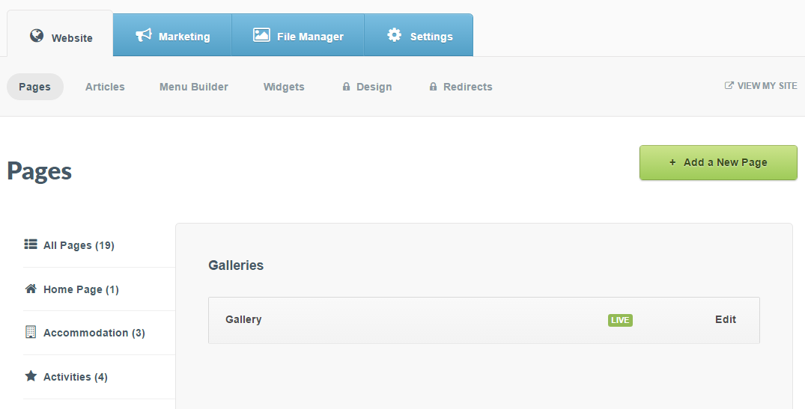The width and height of the screenshot is (805, 409).
Task: Click the external link icon for View My Site
Action: click(729, 86)
